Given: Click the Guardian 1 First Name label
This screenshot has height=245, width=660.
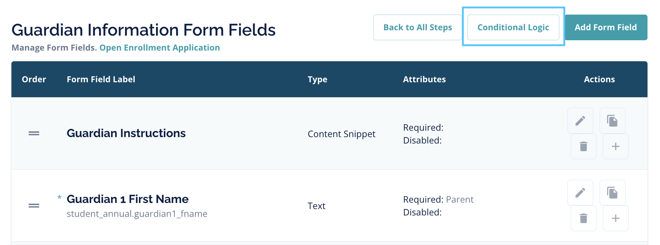Looking at the screenshot, I should (127, 199).
